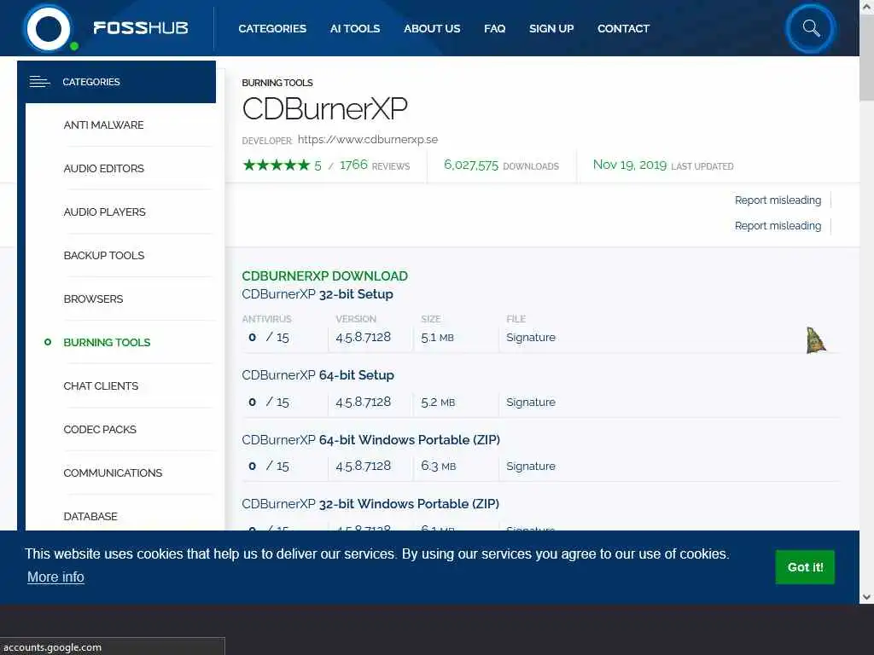
Task: Click the five green star rating
Action: pyautogui.click(x=277, y=165)
